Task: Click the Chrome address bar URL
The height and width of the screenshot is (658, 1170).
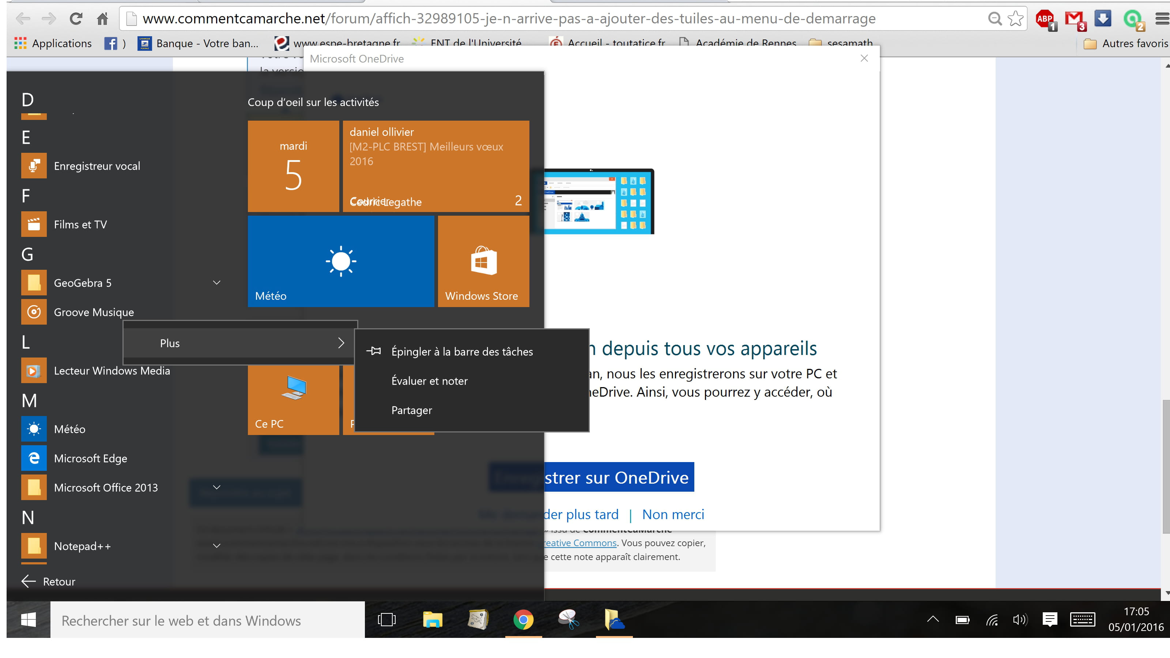Action: coord(509,19)
